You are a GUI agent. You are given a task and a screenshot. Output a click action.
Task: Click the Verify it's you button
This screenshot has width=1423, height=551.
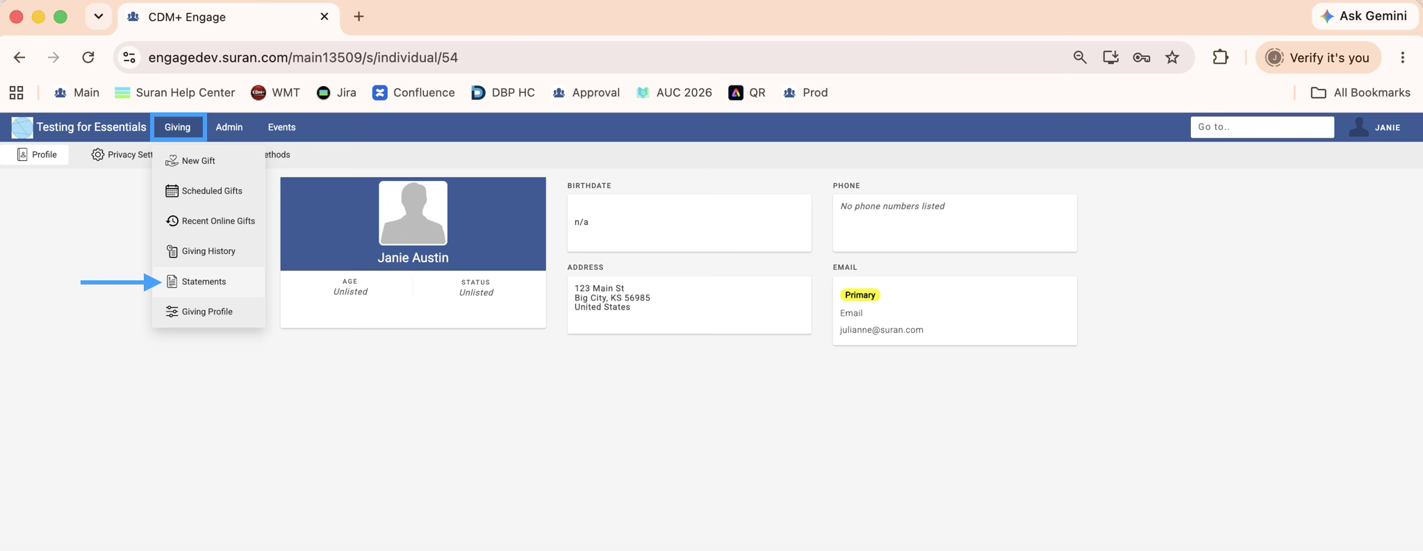coord(1318,58)
